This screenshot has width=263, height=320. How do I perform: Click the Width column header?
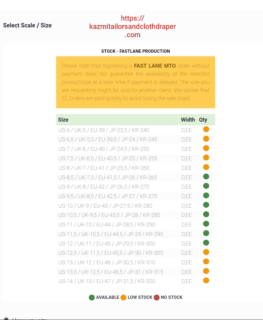tap(188, 120)
